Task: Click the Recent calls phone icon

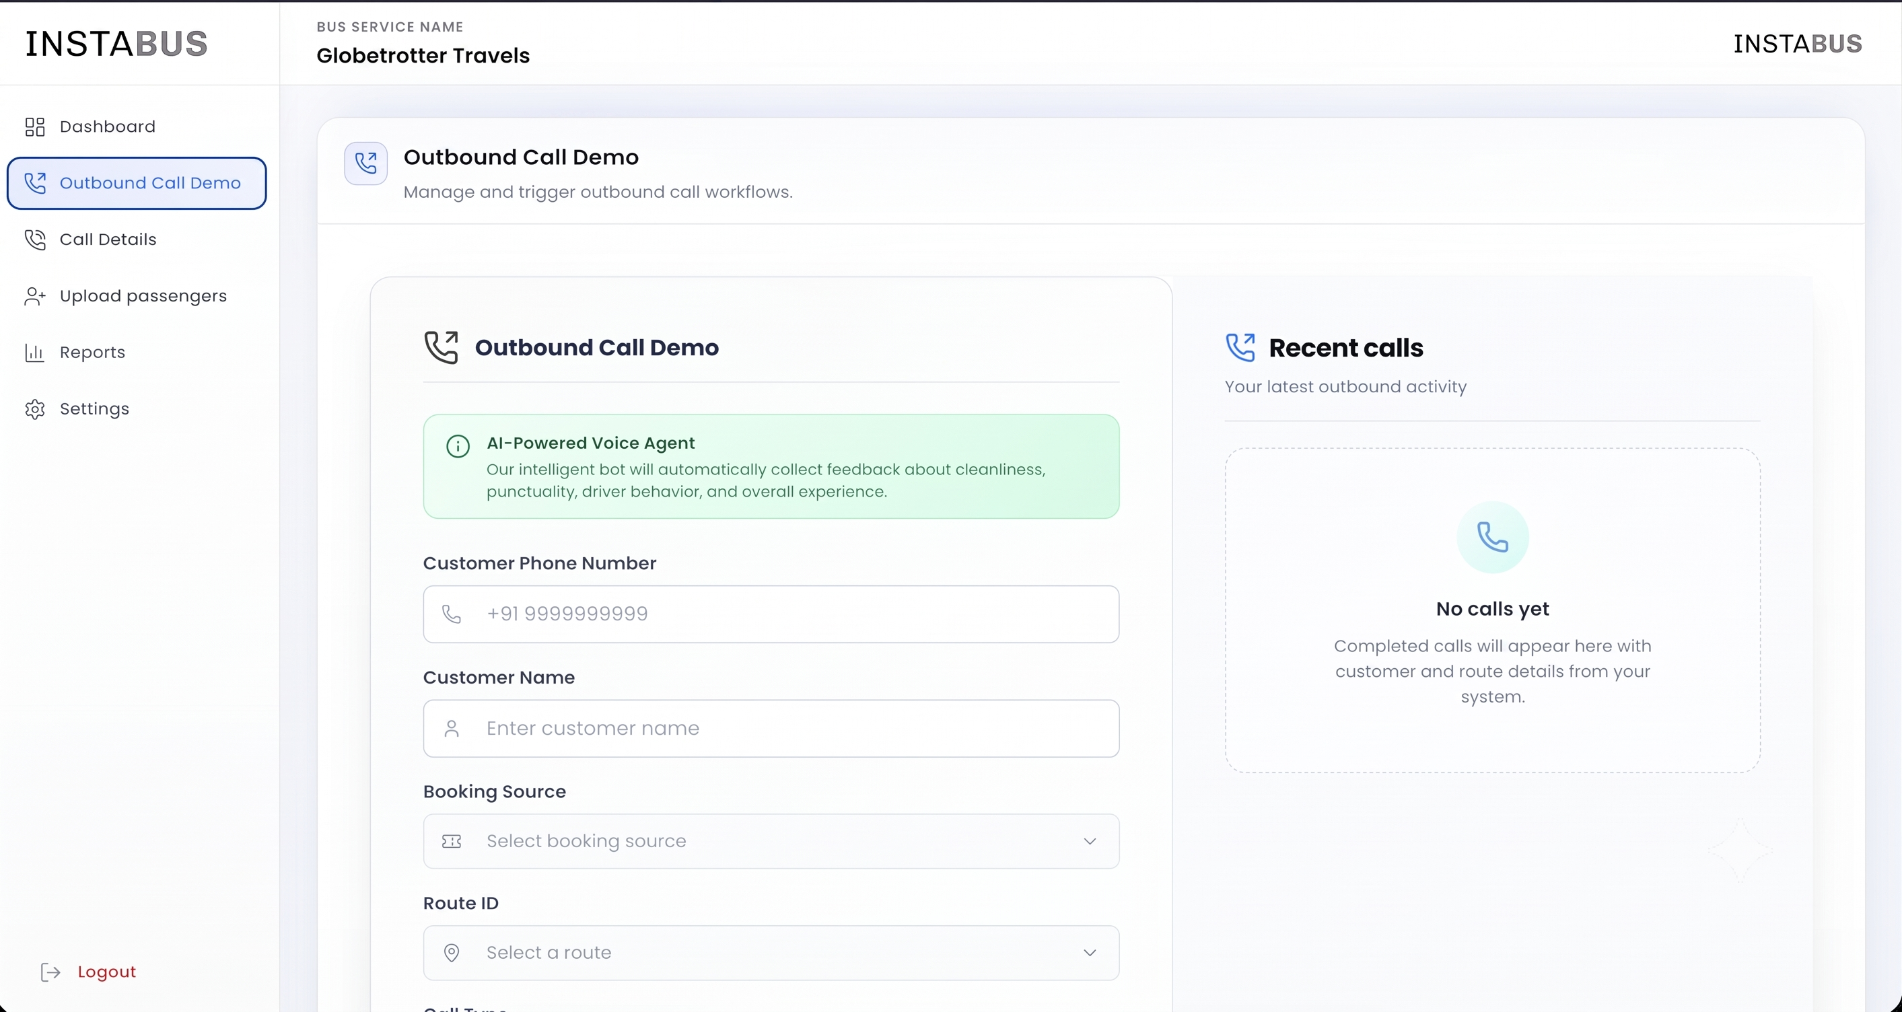Action: point(1240,347)
